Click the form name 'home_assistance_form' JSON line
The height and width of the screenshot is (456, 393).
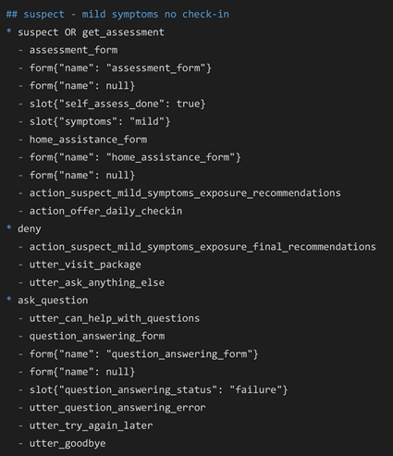click(129, 157)
